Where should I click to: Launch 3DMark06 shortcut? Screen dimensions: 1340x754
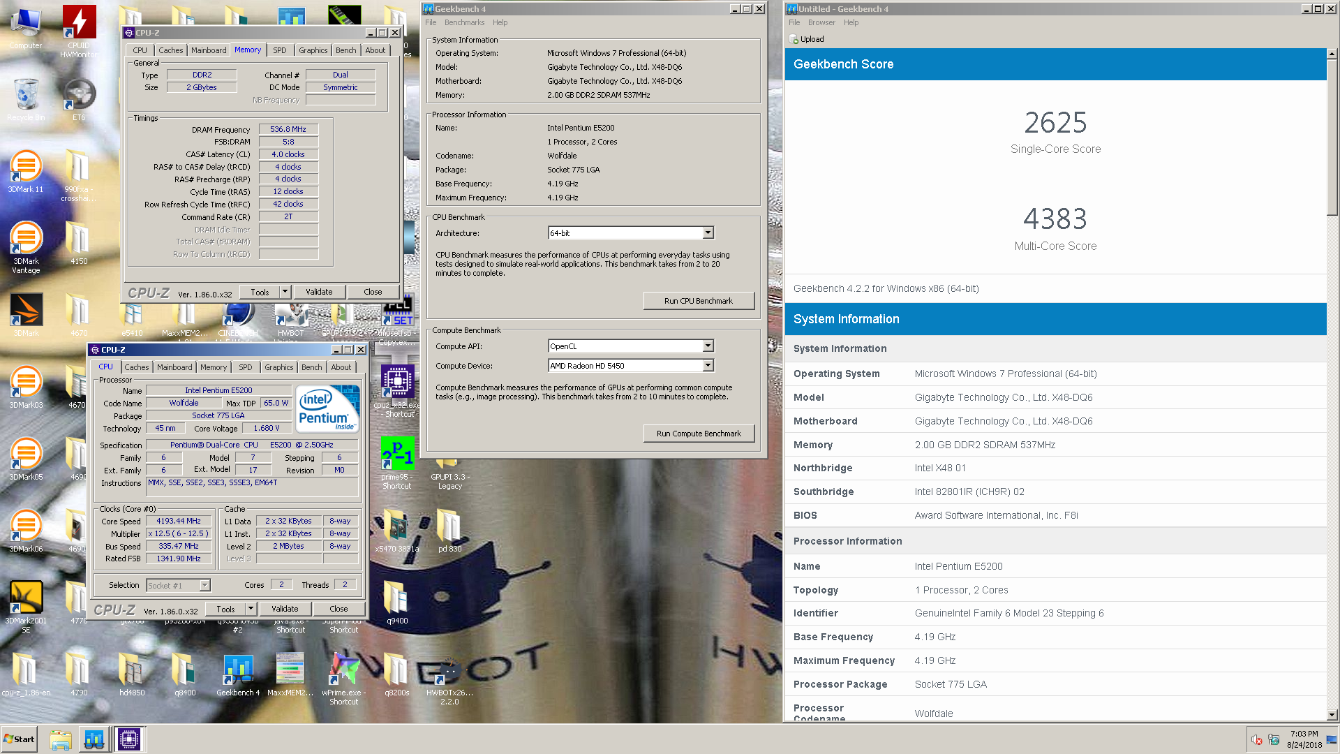pyautogui.click(x=26, y=531)
